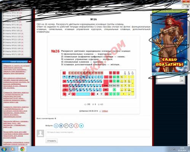Log in via the VKontakte icon
This screenshot has width=190, height=152.
pos(61,126)
